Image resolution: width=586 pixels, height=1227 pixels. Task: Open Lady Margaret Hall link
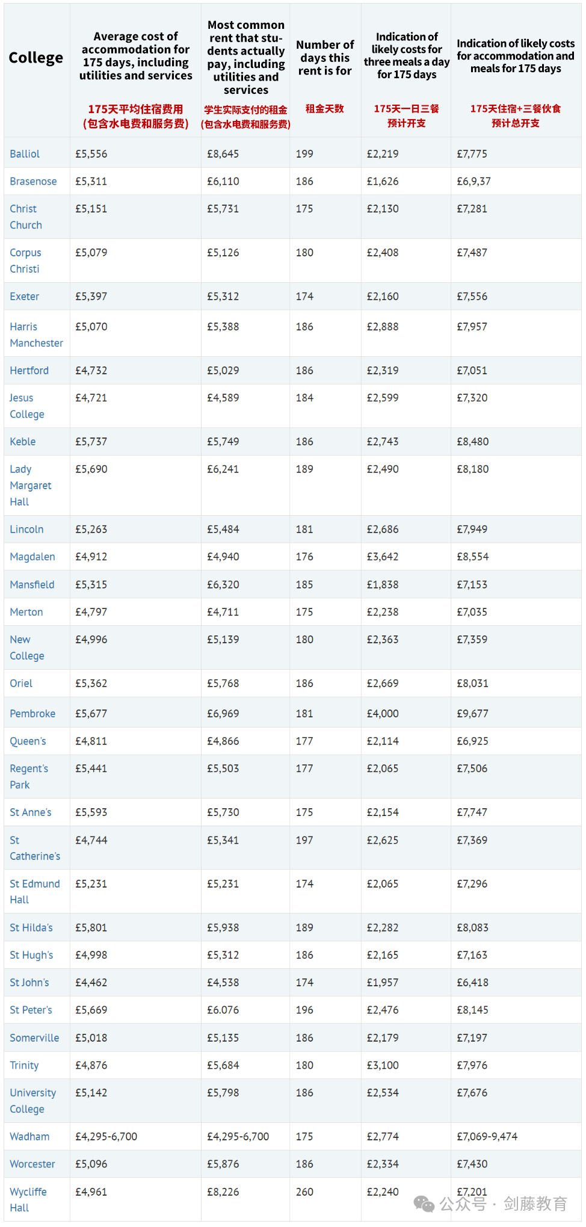pyautogui.click(x=31, y=485)
